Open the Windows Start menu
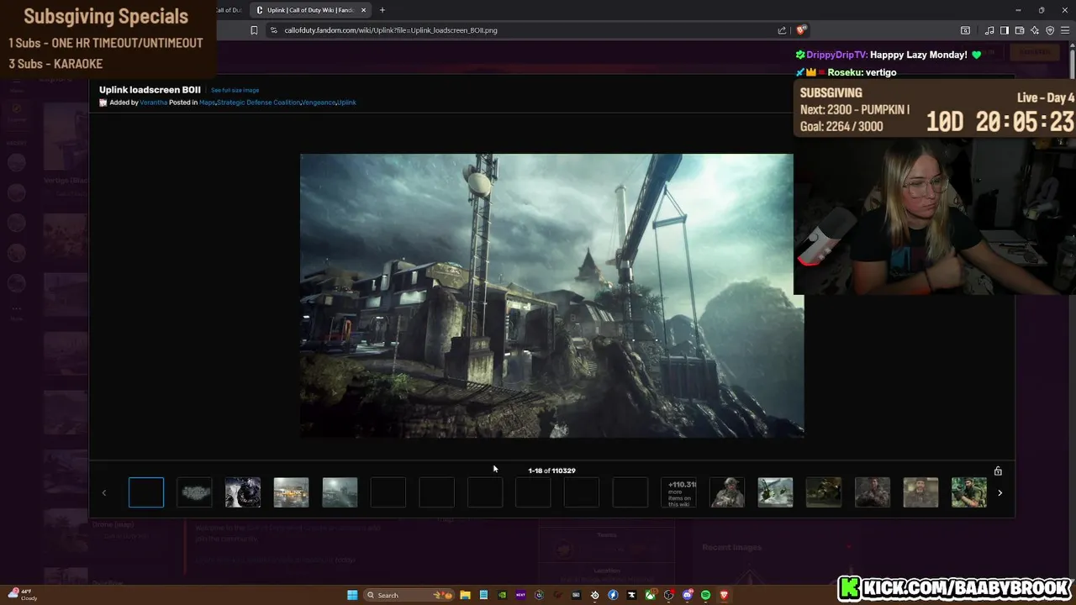The image size is (1076, 605). point(352,595)
